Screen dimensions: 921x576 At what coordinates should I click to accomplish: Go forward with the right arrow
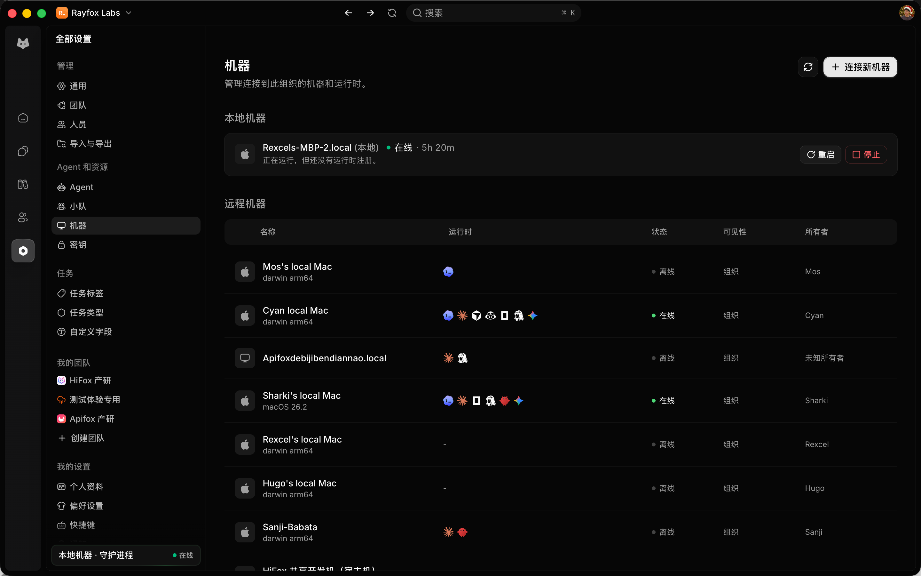tap(370, 13)
